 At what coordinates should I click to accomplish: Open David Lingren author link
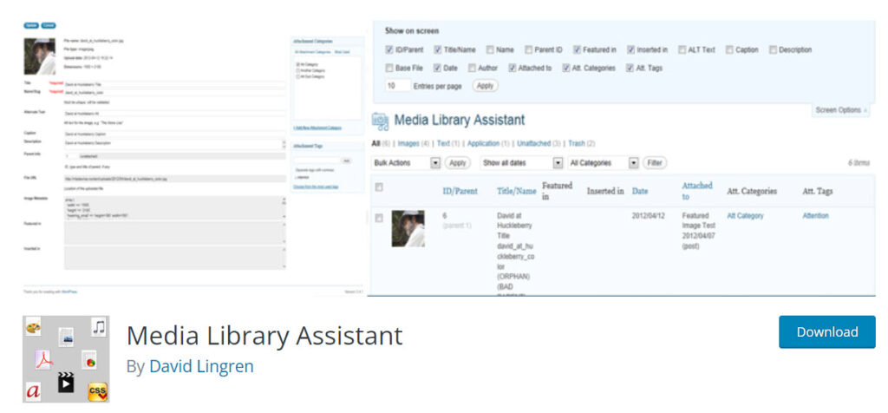pos(201,366)
